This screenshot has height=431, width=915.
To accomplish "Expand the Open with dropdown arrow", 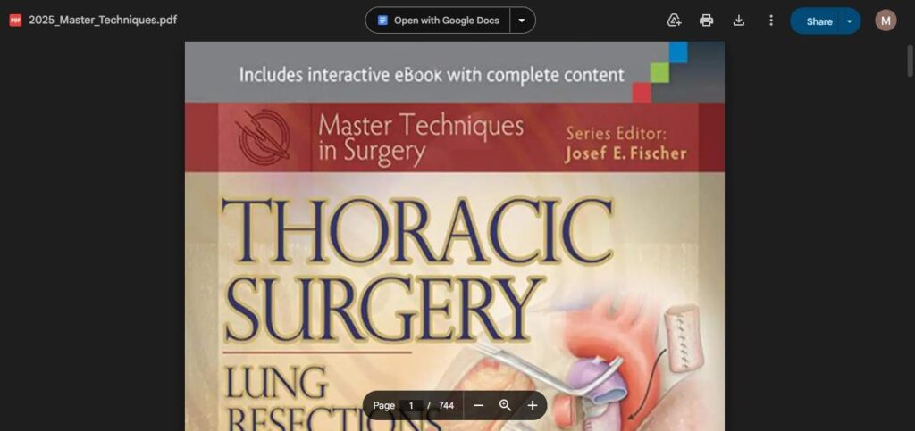I will pyautogui.click(x=522, y=21).
